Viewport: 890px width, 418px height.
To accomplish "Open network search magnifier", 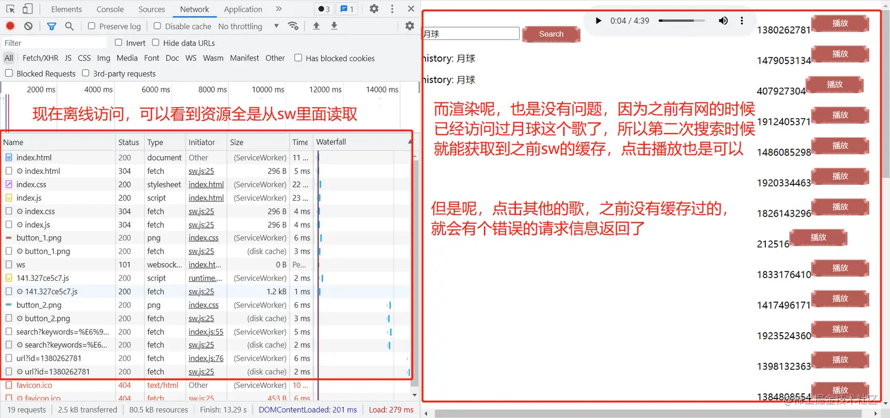I will point(69,26).
